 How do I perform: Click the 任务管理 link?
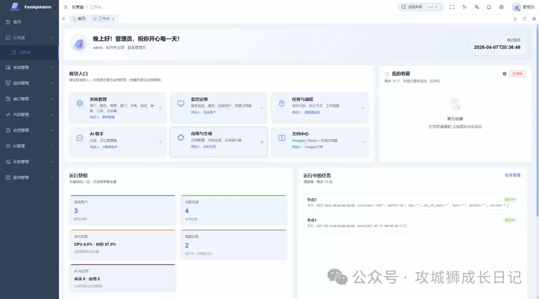512,175
